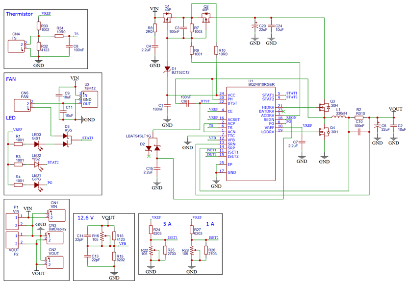The width and height of the screenshot is (408, 283).
Task: Select the R8 2R0 resistor symbol
Action: click(x=155, y=28)
